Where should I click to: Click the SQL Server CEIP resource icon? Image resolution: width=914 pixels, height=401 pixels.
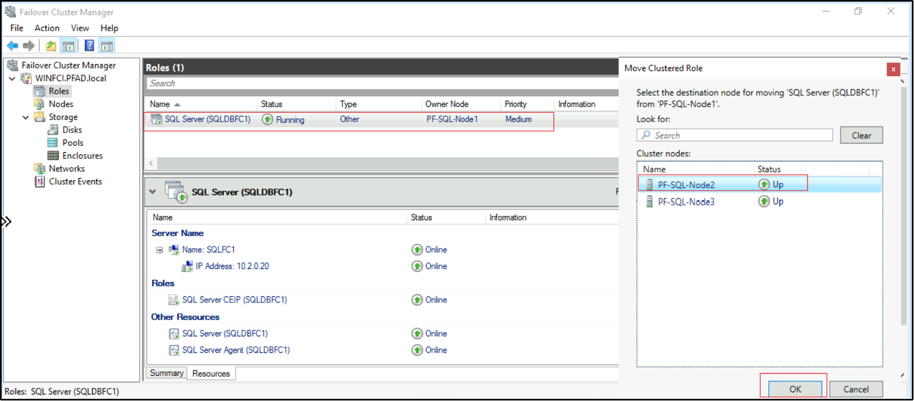point(174,300)
